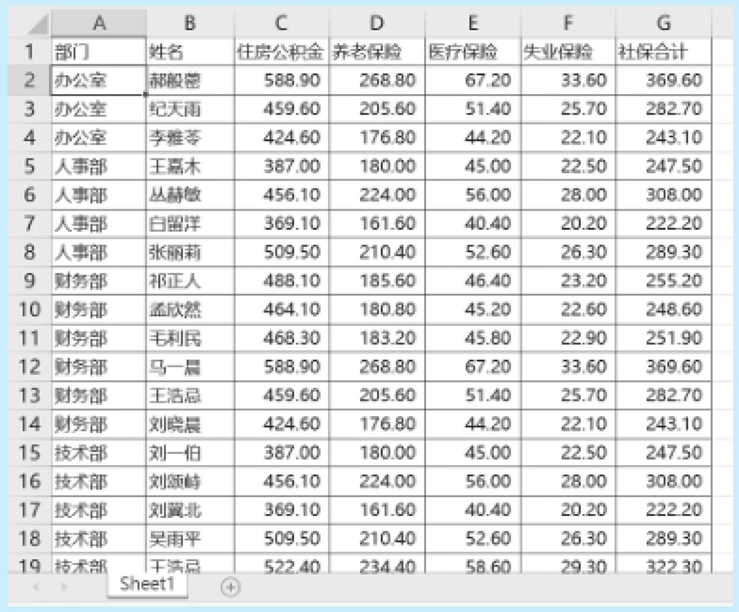The width and height of the screenshot is (739, 612).
Task: Select the name cell 丛赫敏
Action: 190,195
